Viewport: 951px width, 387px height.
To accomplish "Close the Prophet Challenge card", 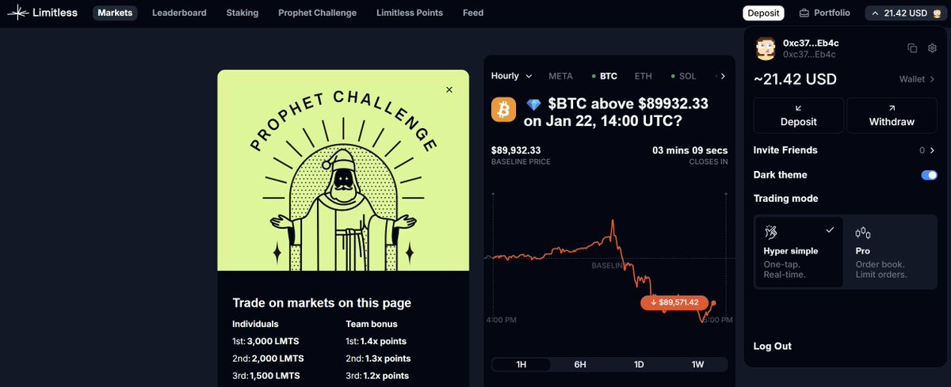I will (449, 89).
